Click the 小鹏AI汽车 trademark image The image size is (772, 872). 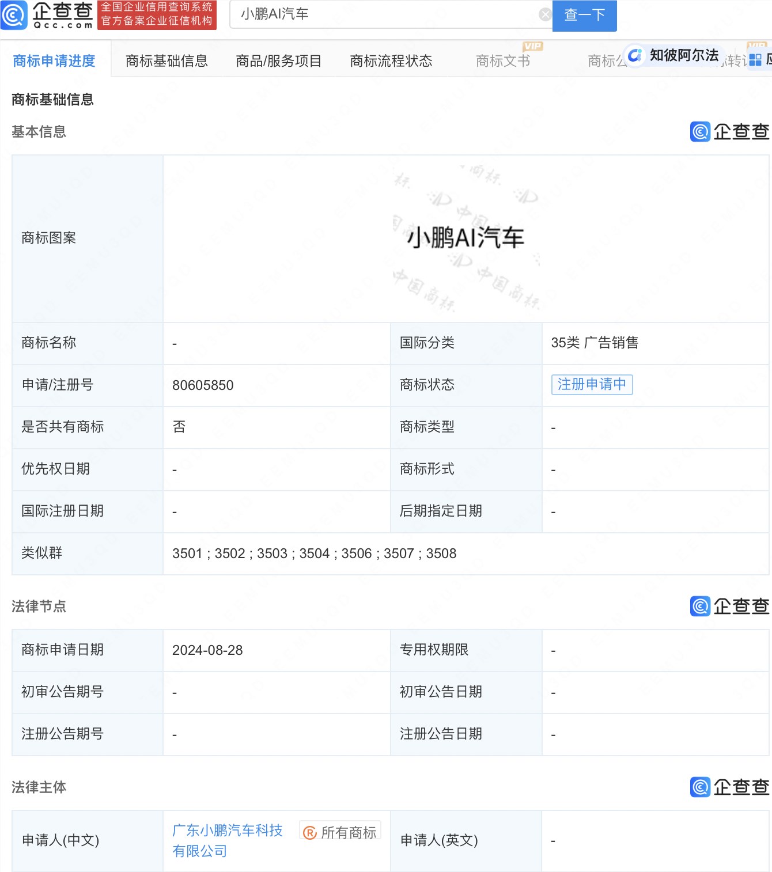[x=466, y=238]
